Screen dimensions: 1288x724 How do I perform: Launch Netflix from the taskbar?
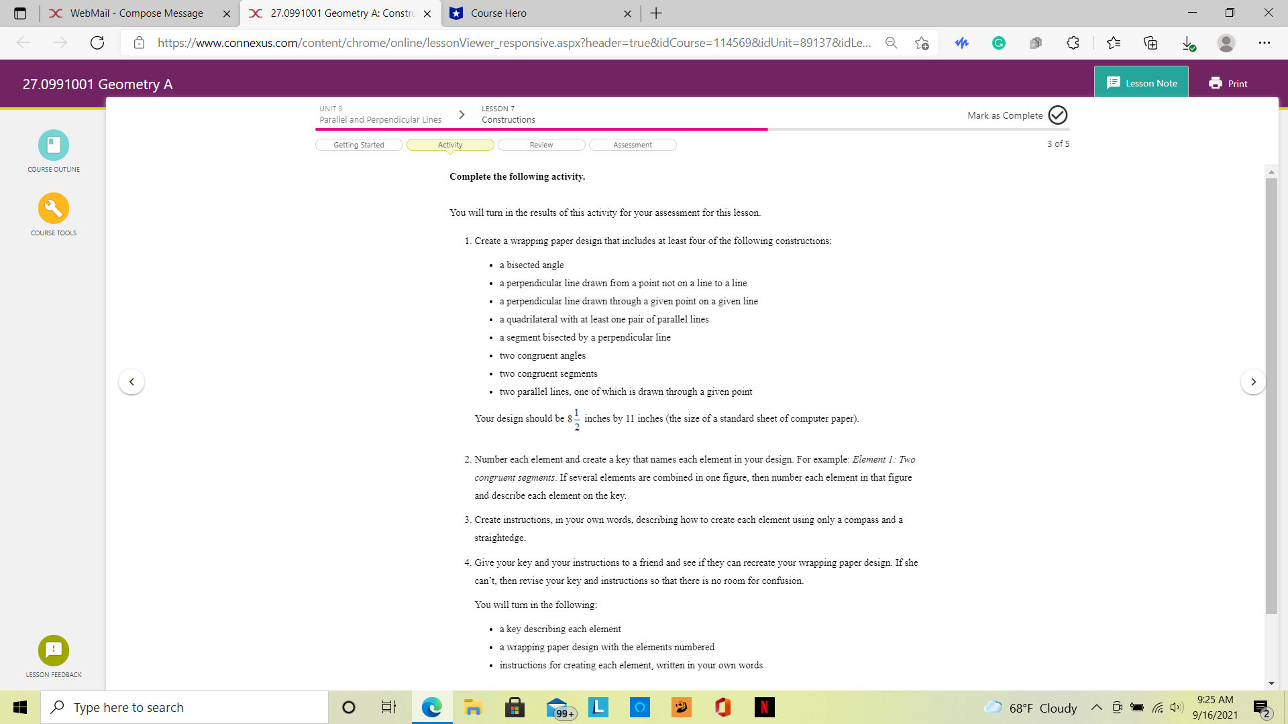tap(765, 707)
